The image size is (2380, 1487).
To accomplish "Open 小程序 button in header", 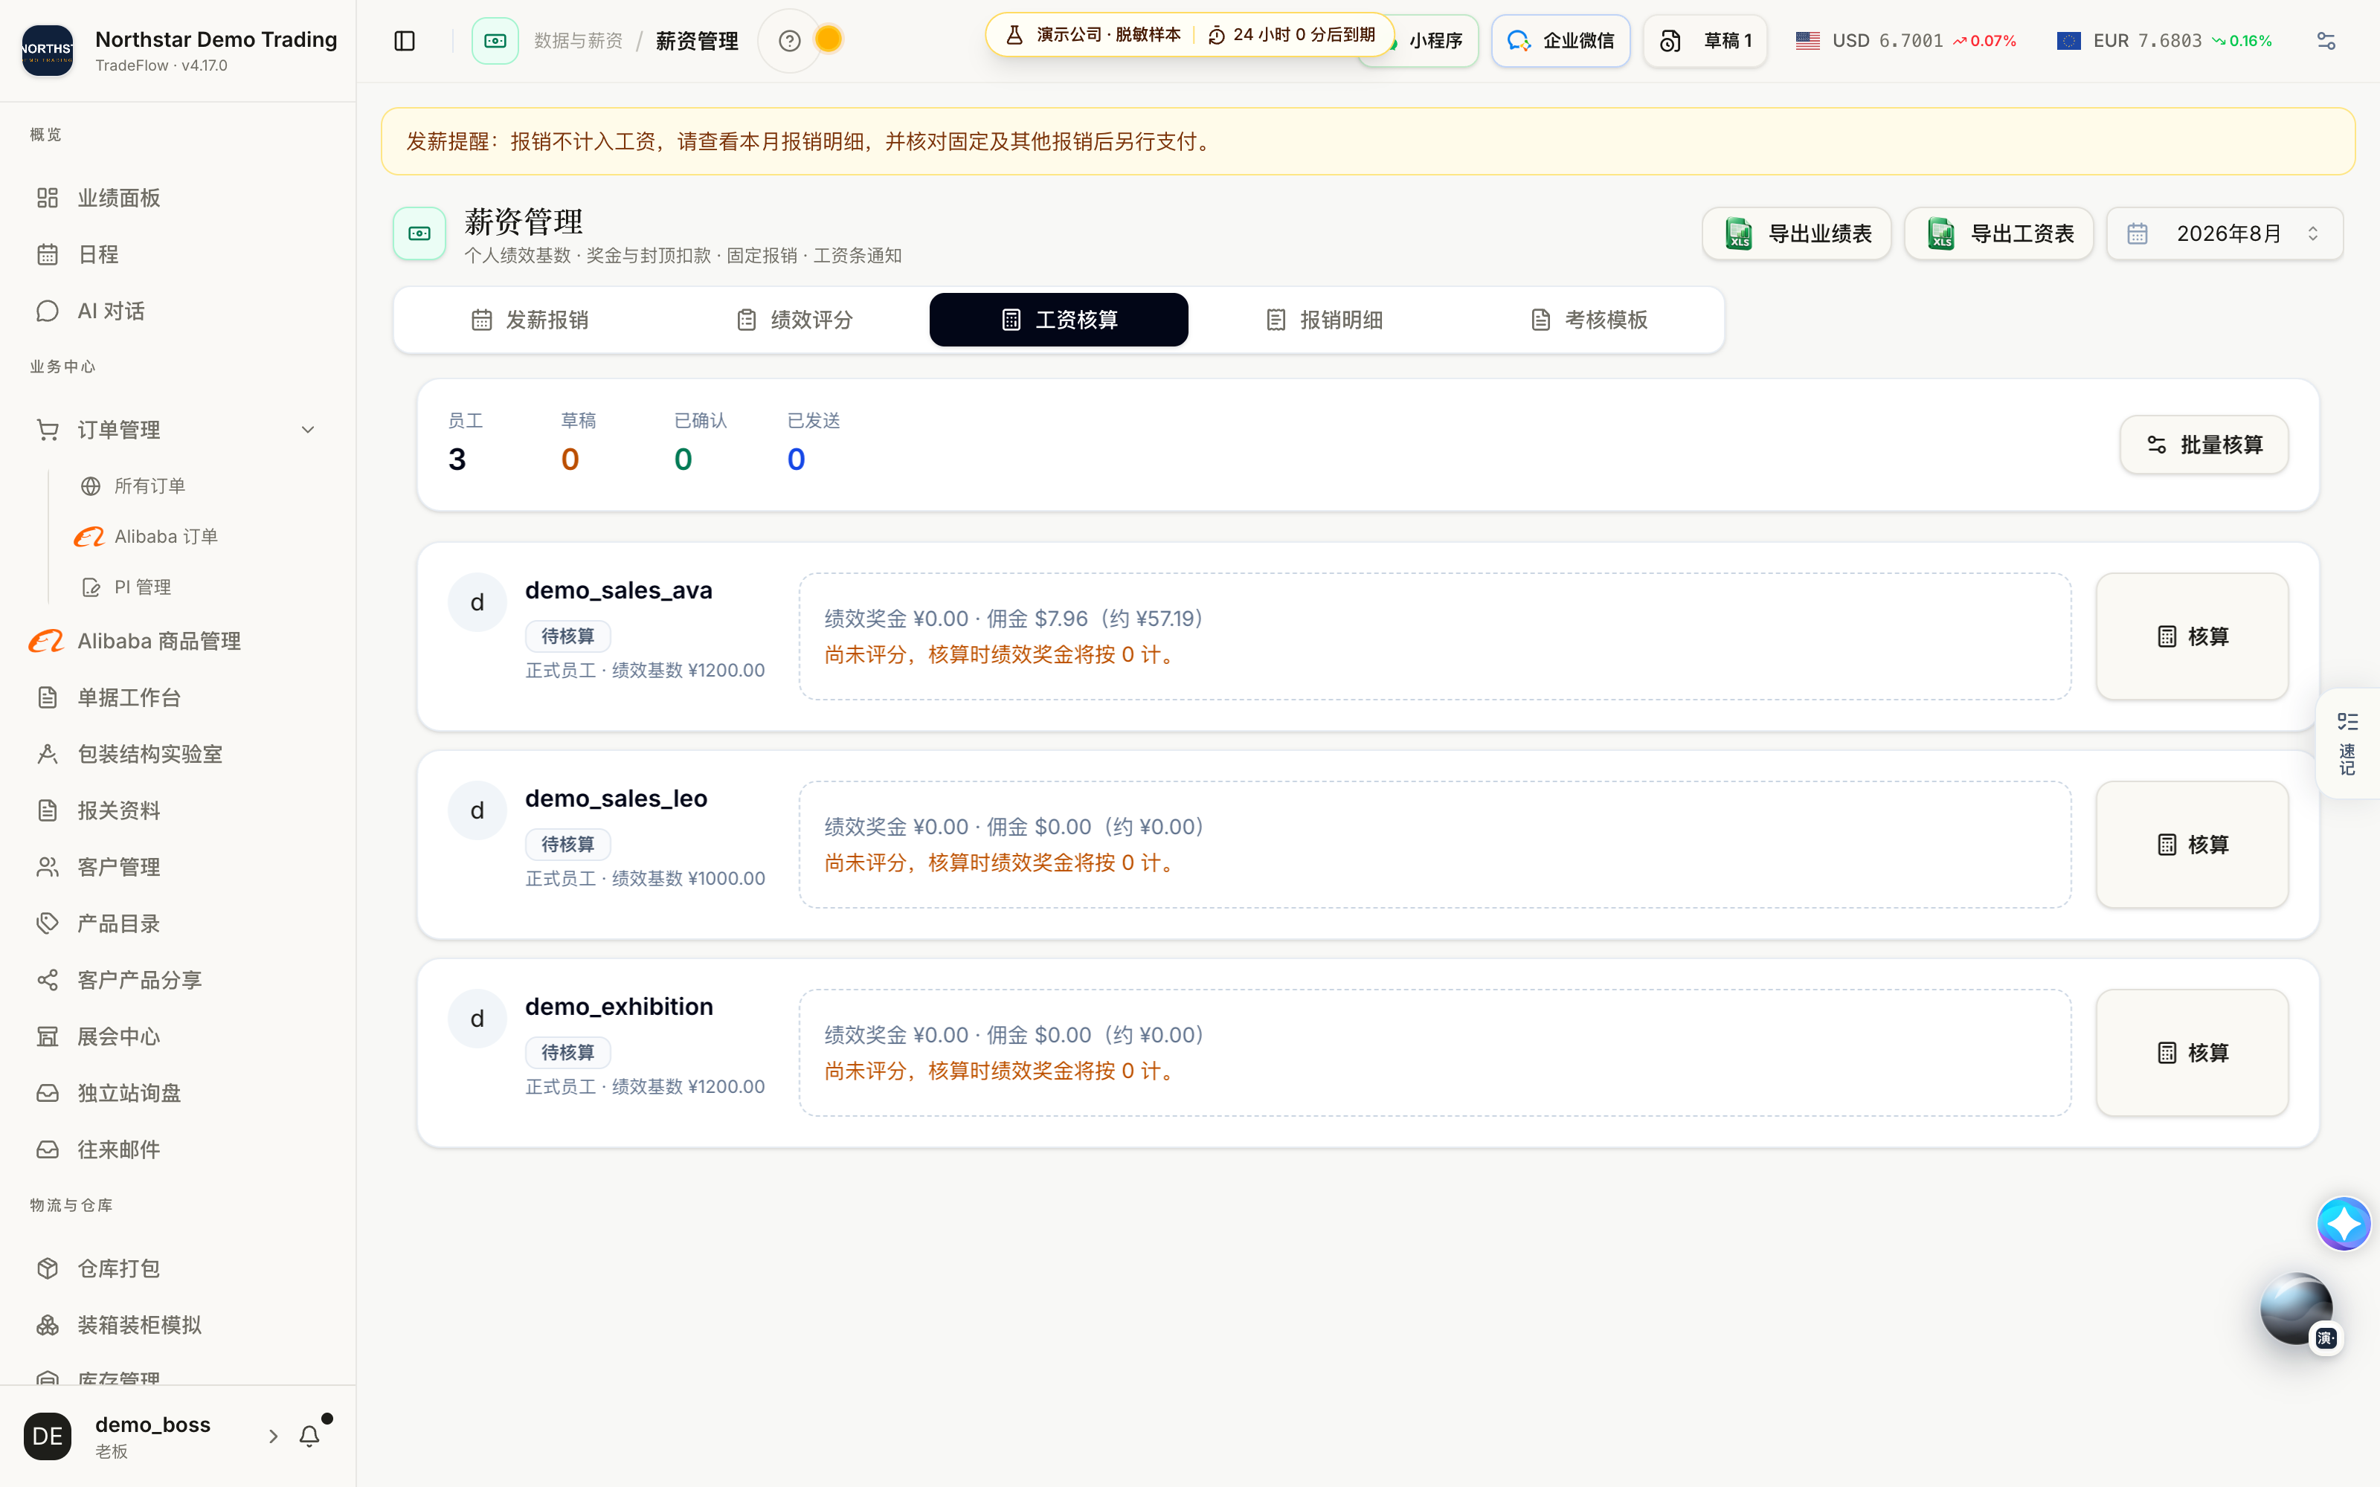I will pyautogui.click(x=1435, y=42).
